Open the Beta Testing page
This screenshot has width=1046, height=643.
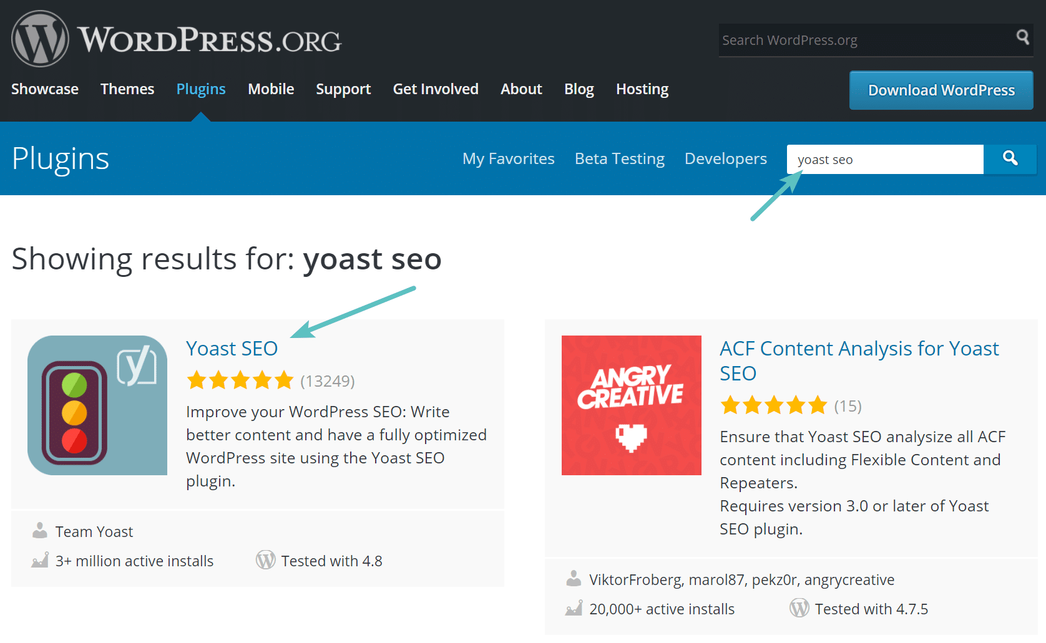point(619,159)
